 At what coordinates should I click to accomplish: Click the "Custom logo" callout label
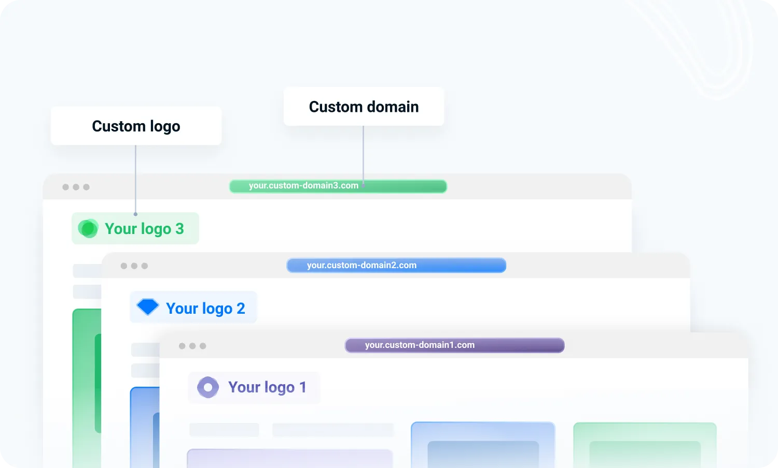coord(136,126)
